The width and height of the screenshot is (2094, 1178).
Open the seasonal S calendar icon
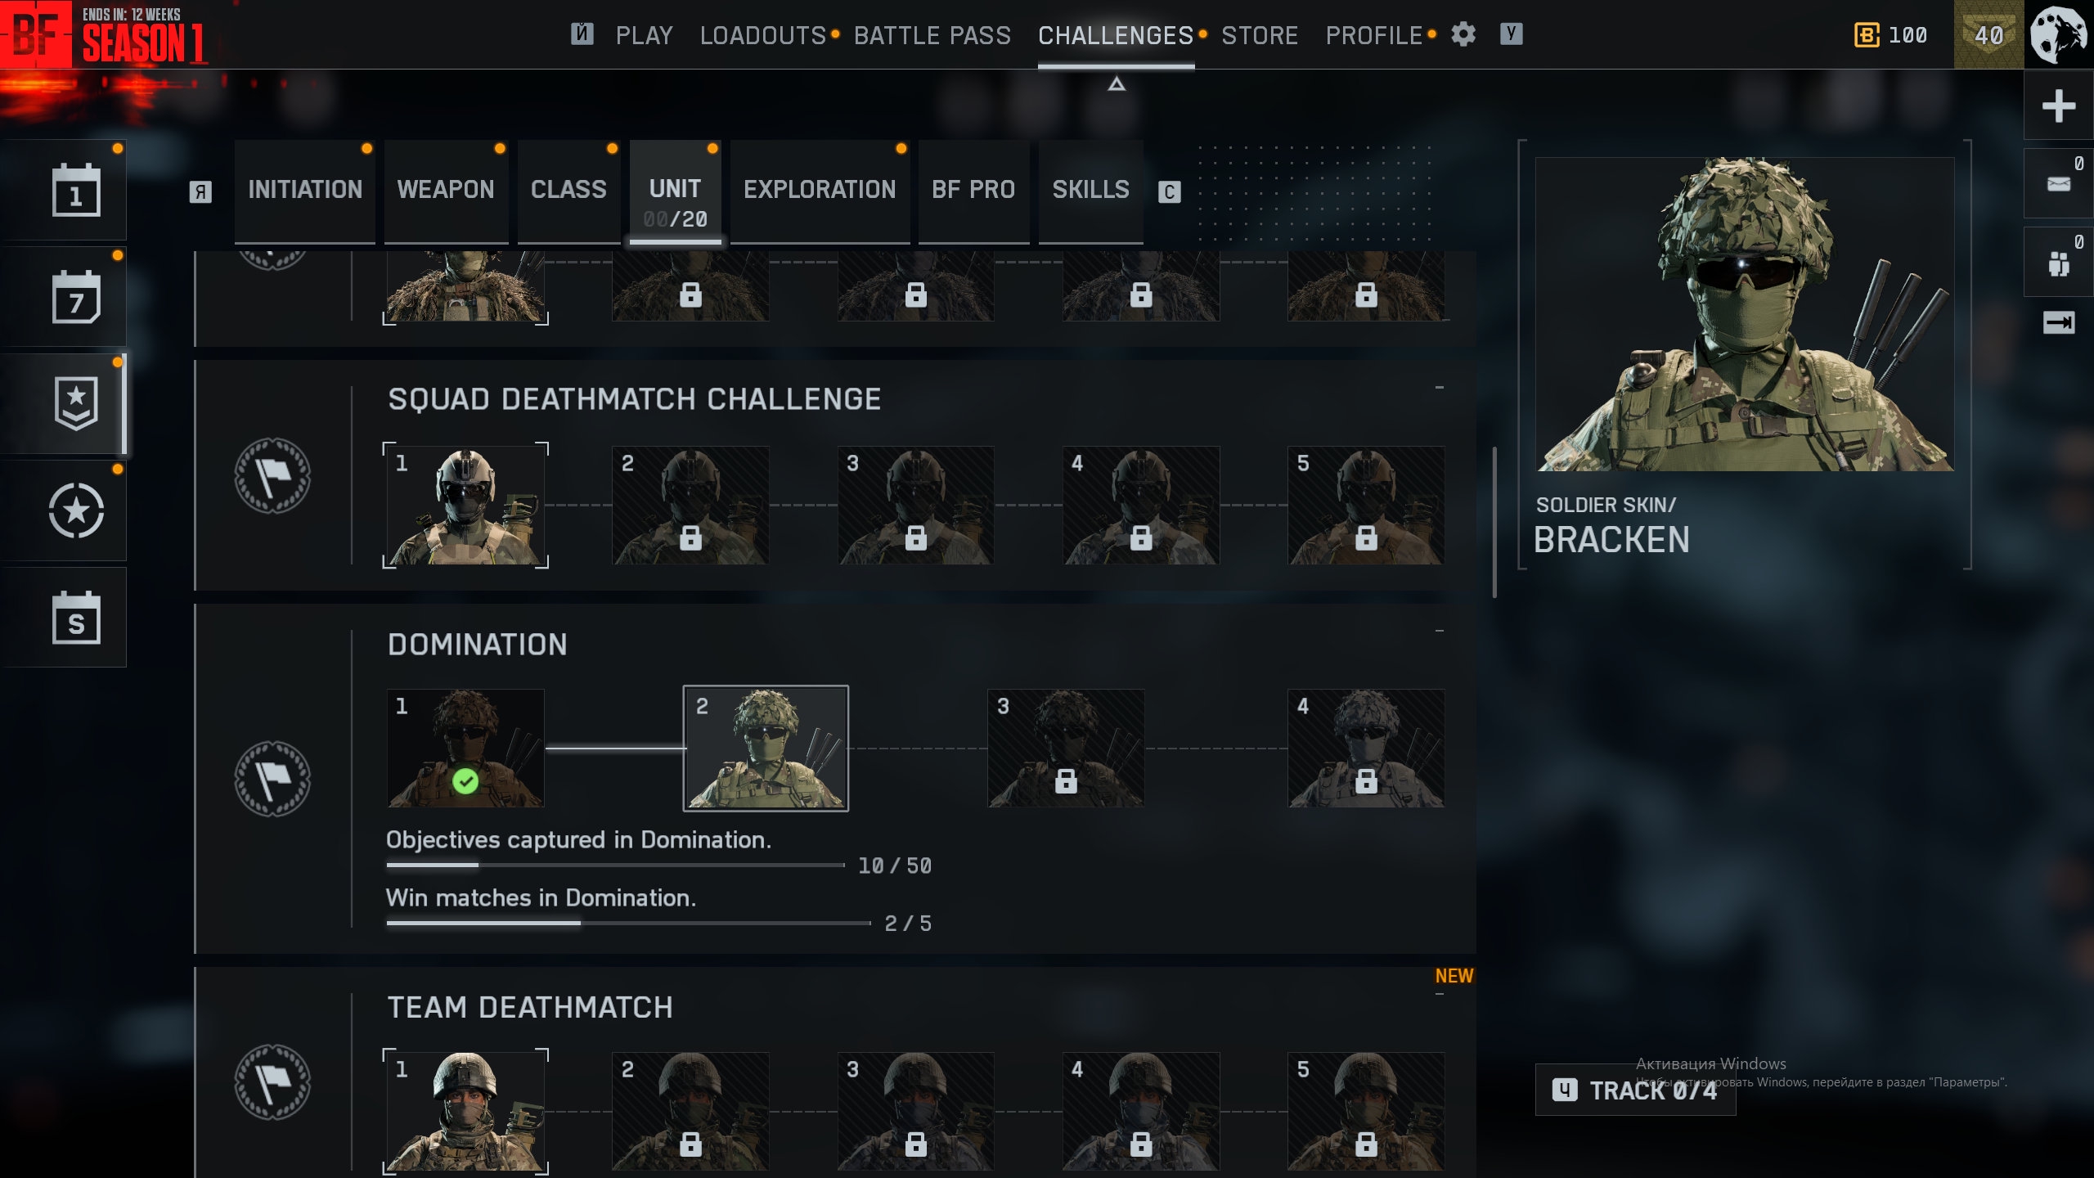pyautogui.click(x=76, y=618)
